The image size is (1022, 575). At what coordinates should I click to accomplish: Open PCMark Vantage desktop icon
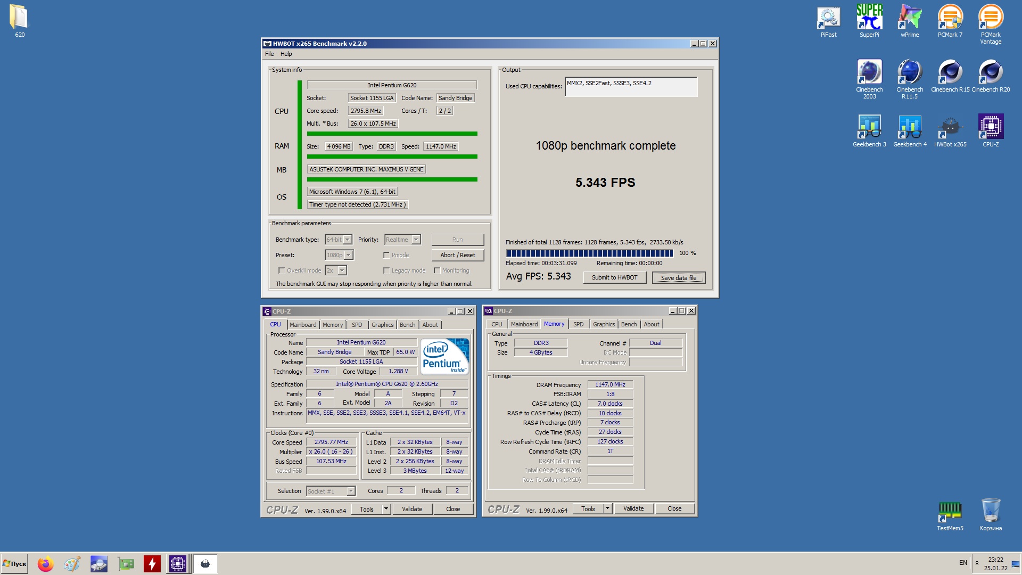(991, 24)
